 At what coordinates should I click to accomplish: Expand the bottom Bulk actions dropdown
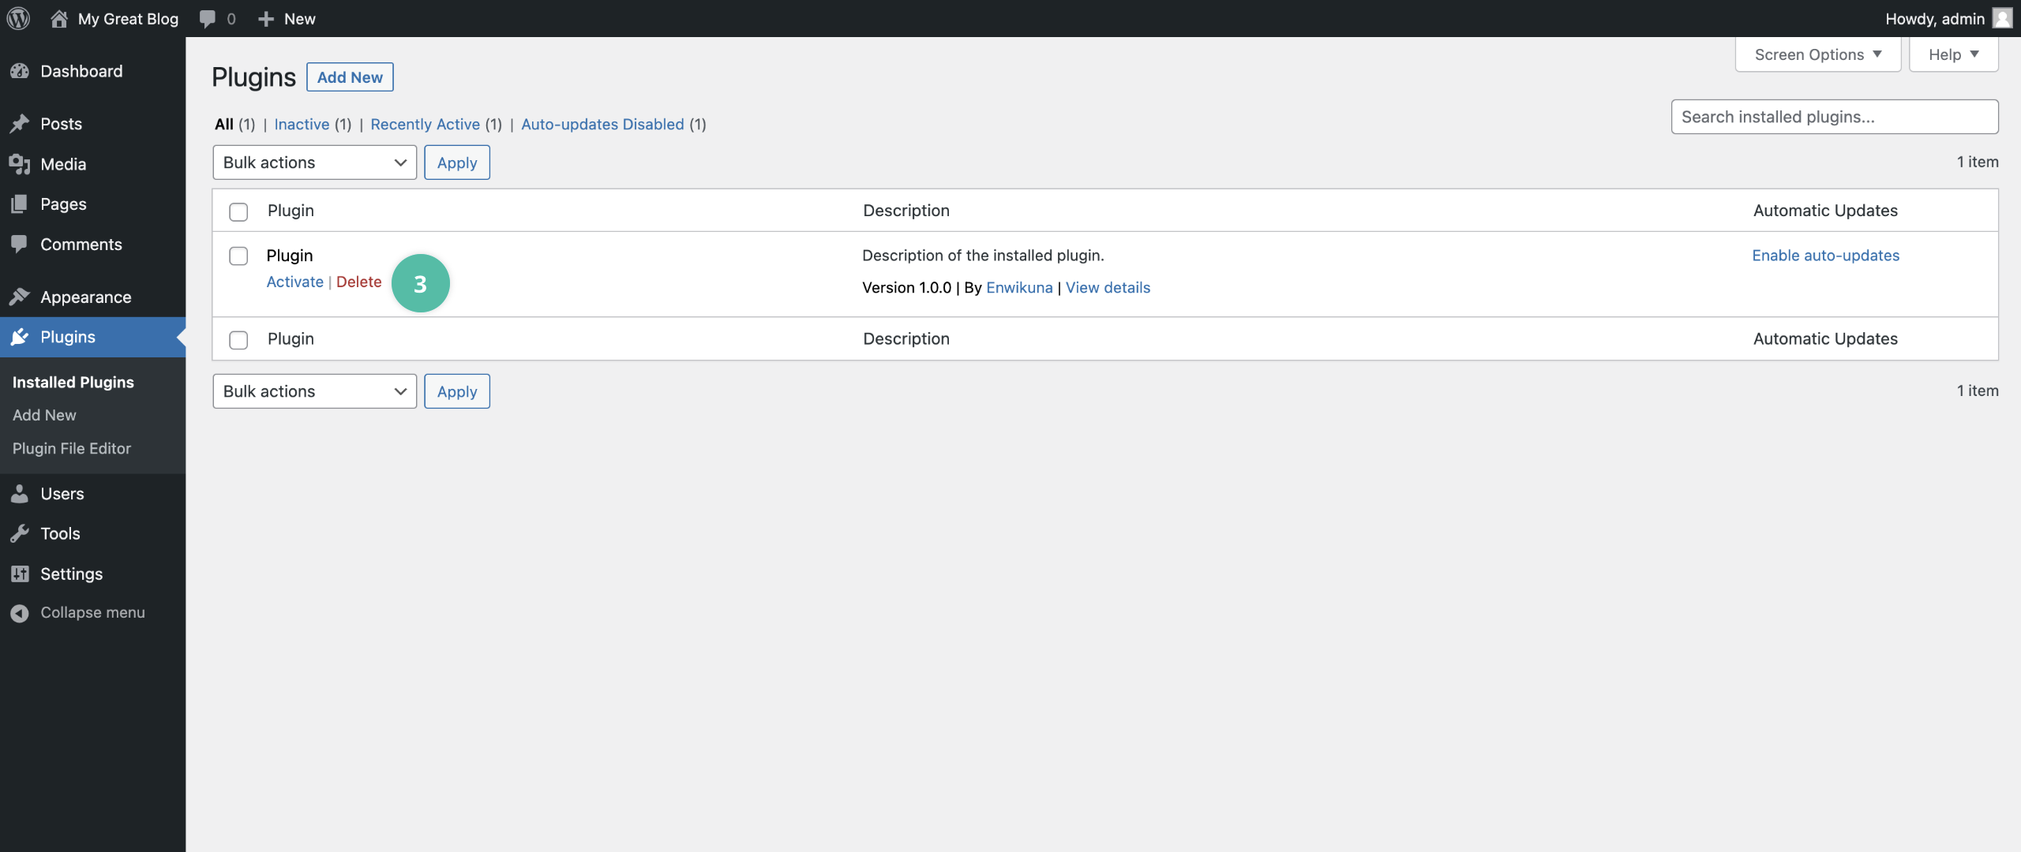(x=314, y=390)
